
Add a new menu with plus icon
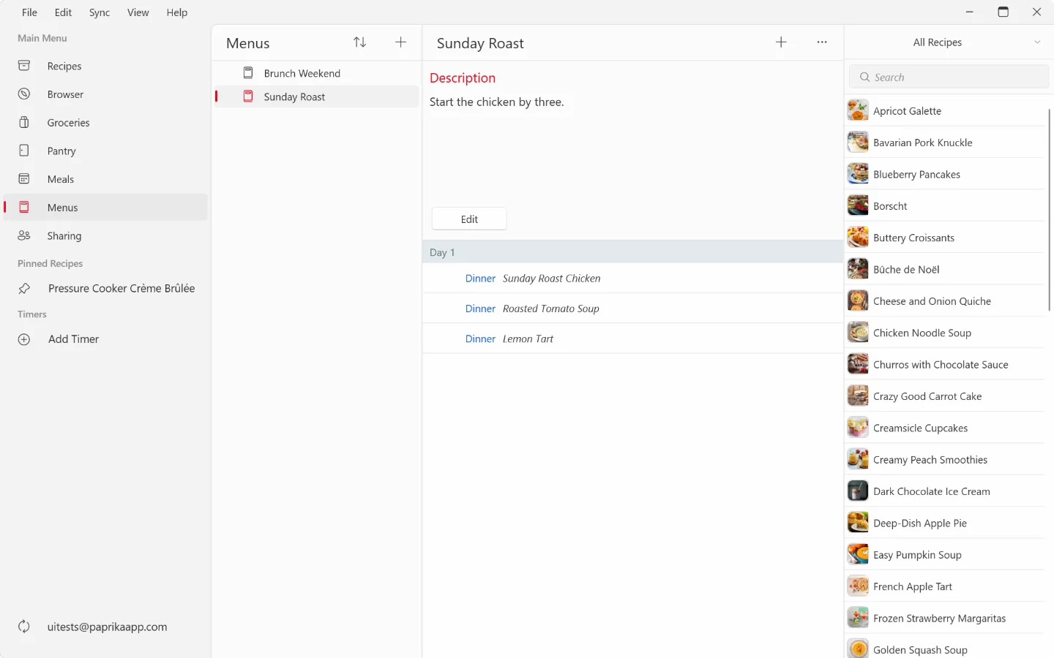click(x=400, y=42)
